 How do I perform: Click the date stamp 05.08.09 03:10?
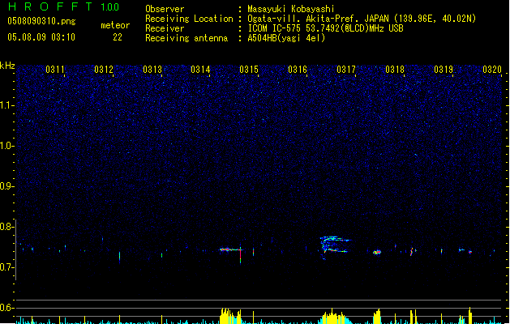[41, 37]
